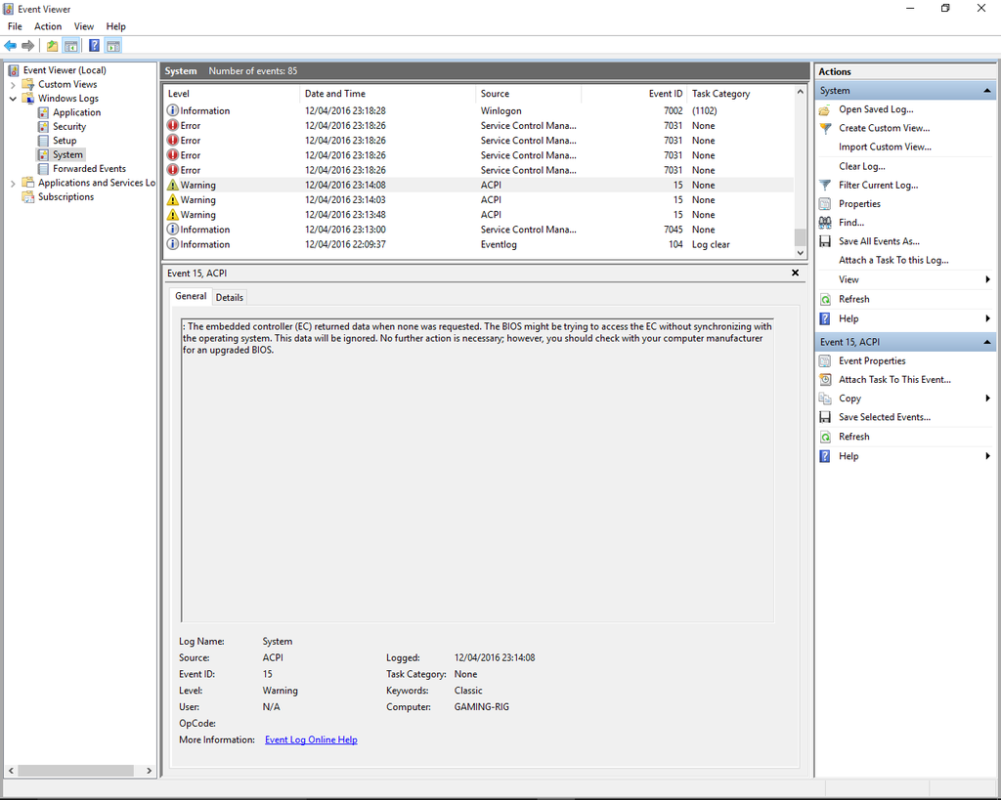The width and height of the screenshot is (1001, 800).
Task: Click the Subscriptions icon in the tree
Action: tap(28, 196)
